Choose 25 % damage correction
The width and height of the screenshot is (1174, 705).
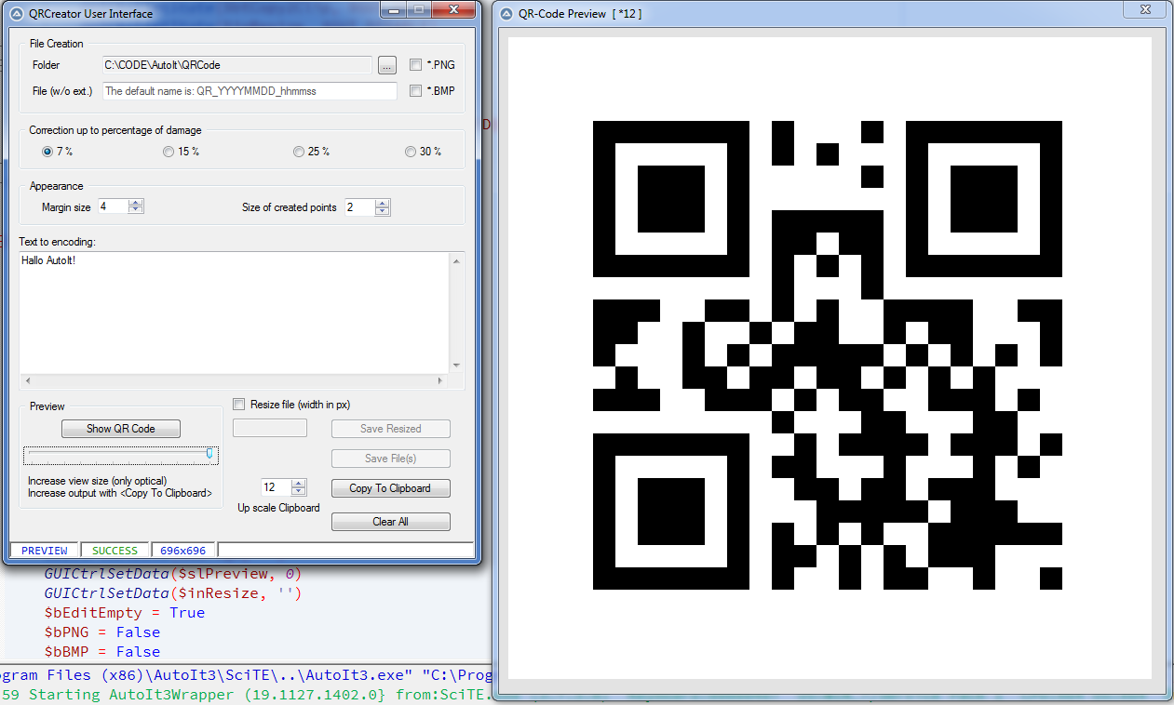tap(299, 152)
